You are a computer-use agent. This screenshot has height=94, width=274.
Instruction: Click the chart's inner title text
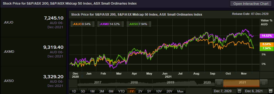click(x=137, y=15)
